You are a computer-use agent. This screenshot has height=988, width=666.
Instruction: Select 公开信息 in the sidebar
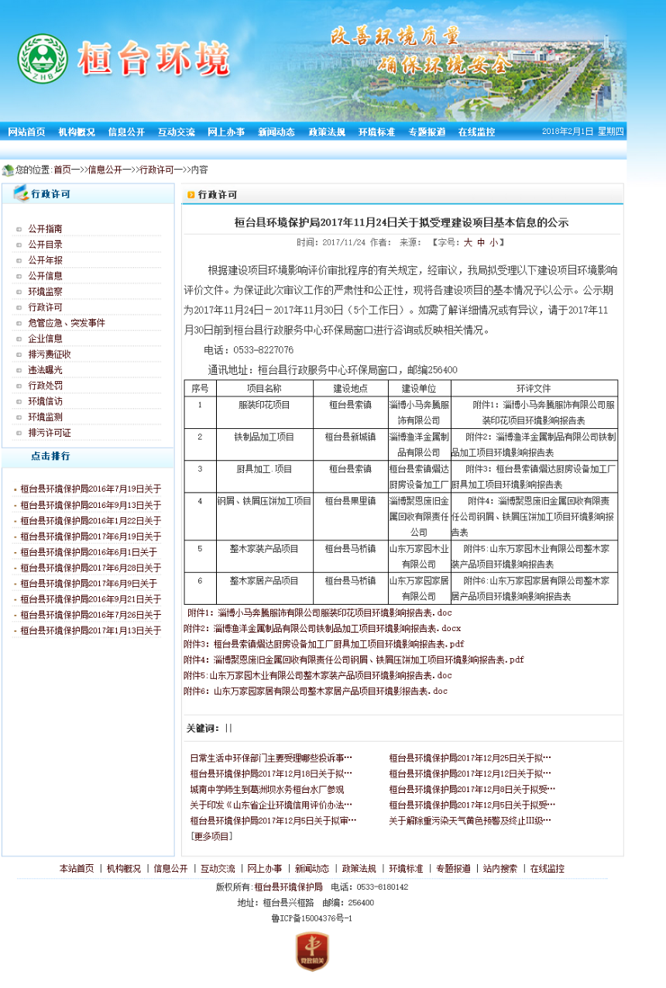tap(46, 276)
